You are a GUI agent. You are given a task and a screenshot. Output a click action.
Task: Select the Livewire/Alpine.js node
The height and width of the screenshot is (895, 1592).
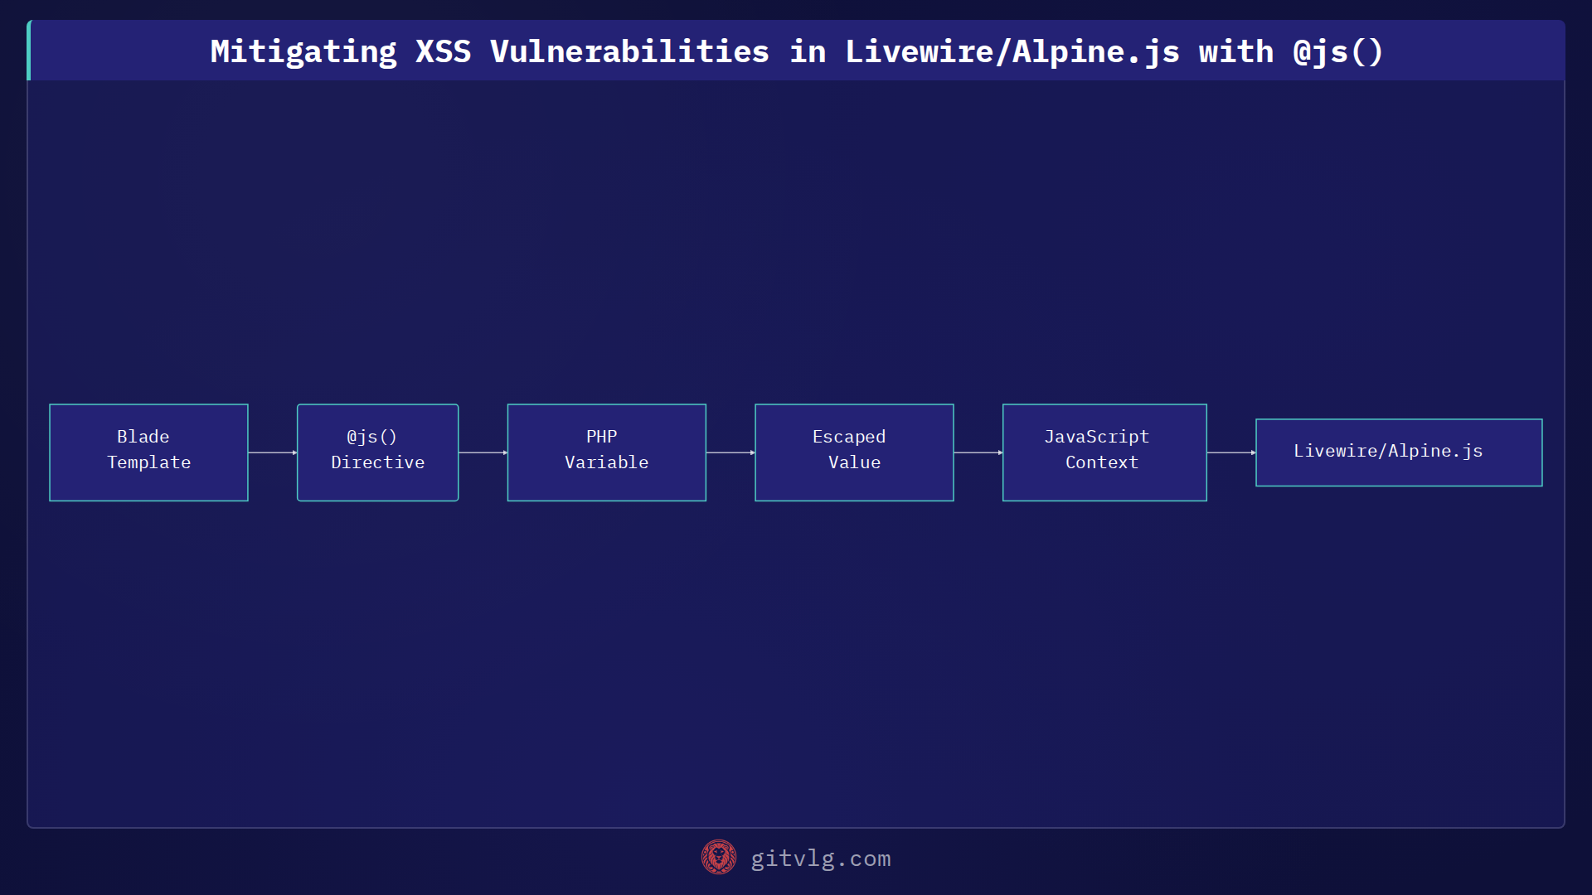coord(1399,452)
